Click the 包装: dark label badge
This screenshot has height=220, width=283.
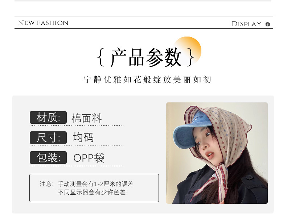coord(48,158)
